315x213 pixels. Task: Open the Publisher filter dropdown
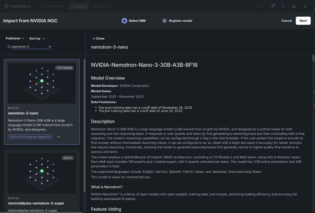(15, 38)
